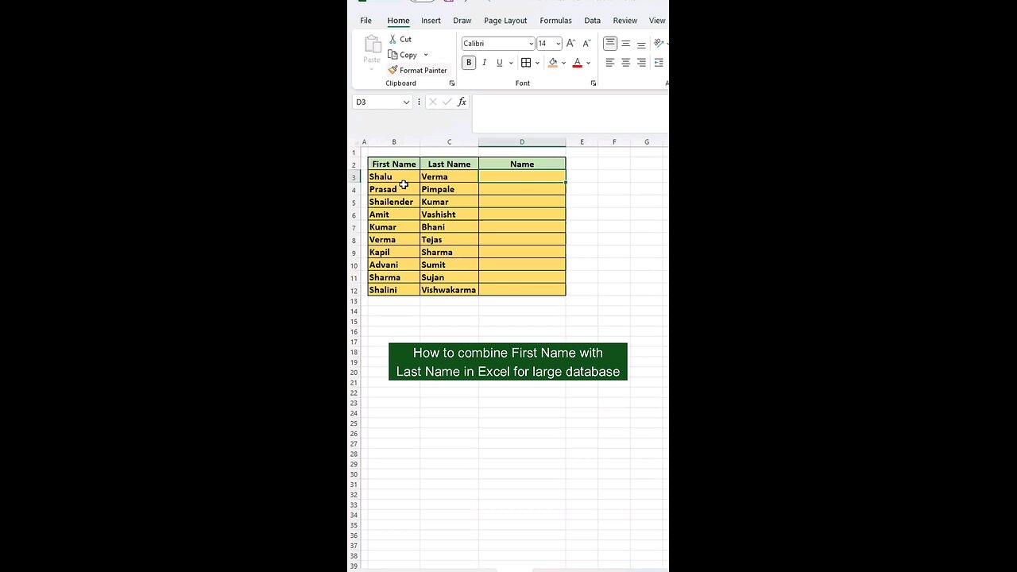Image resolution: width=1017 pixels, height=572 pixels.
Task: Click the formula bar Enter checkmark icon
Action: point(447,102)
